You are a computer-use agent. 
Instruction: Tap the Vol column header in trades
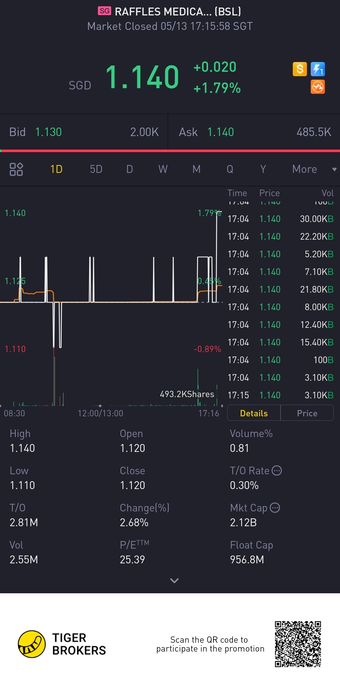[327, 193]
